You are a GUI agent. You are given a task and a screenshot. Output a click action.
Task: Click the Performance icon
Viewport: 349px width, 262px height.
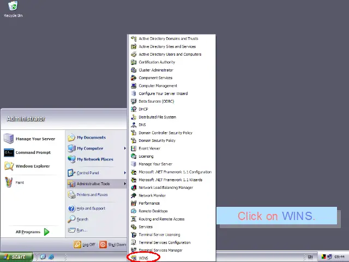[x=134, y=203]
